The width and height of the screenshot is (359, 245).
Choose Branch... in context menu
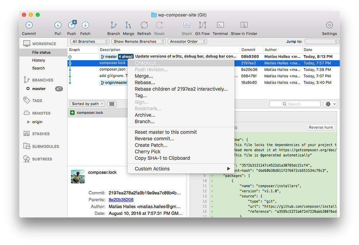(x=181, y=121)
